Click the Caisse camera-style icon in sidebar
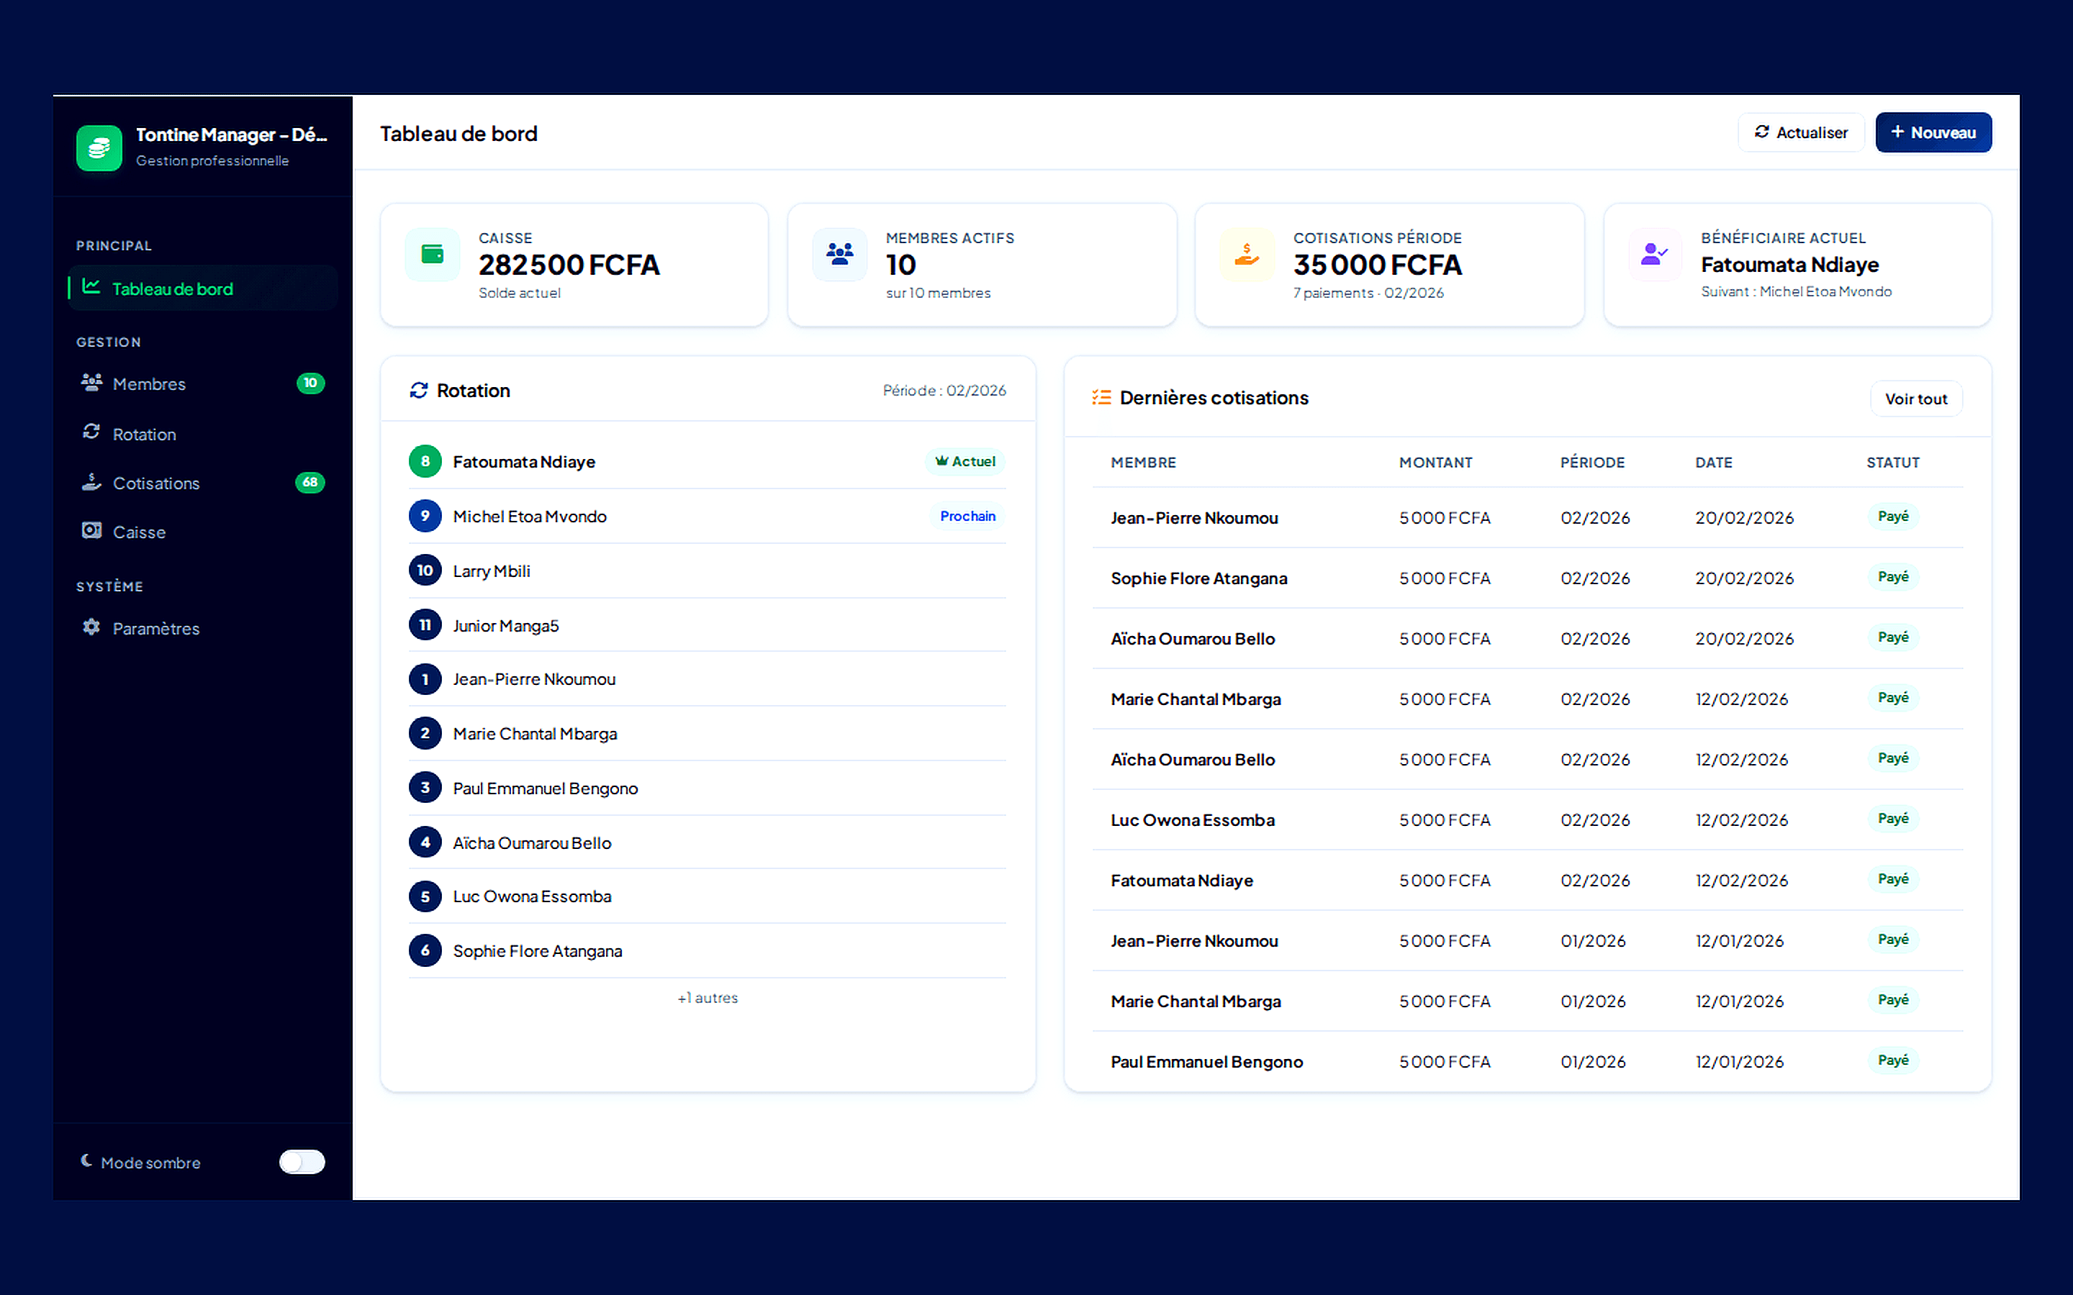This screenshot has width=2073, height=1295. tap(91, 531)
